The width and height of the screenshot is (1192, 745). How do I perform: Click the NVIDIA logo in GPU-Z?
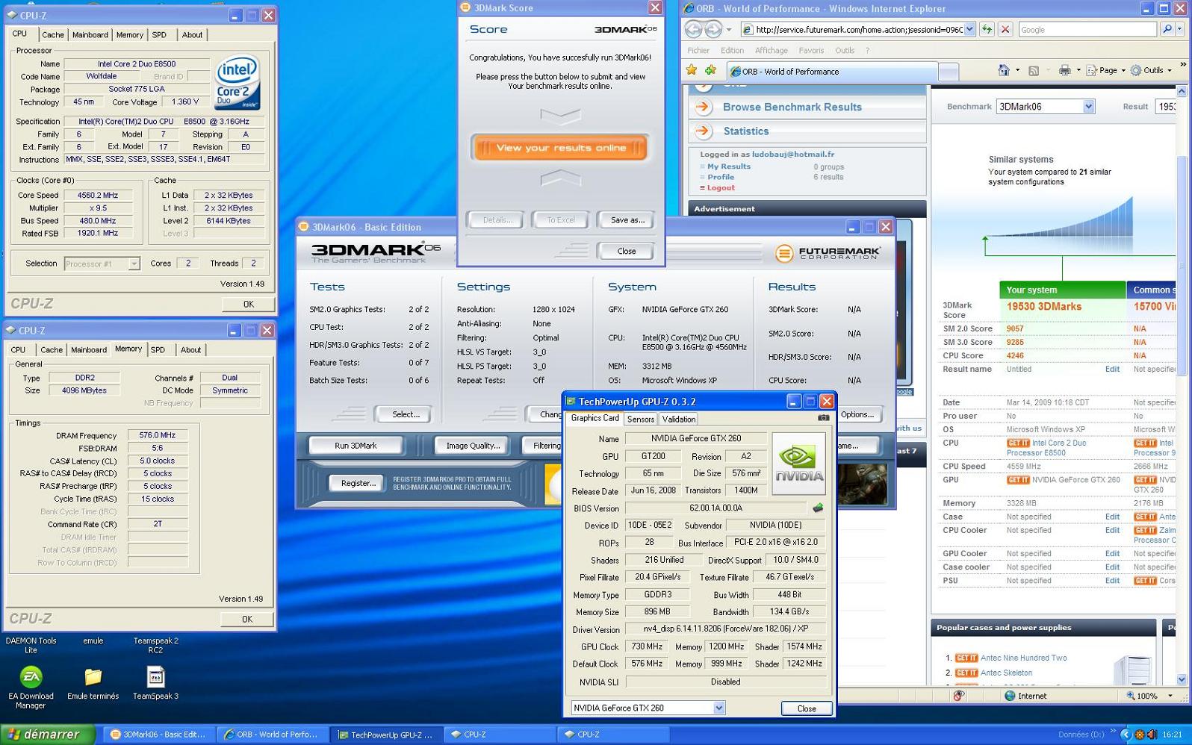point(799,464)
